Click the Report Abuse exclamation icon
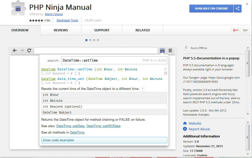This screenshot has height=158, width=252. (185, 129)
